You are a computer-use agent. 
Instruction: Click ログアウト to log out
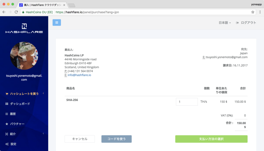click(248, 23)
